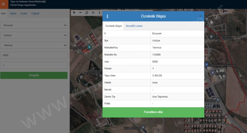
Task: Expand the Erzurum province dropdown
Action: (x=34, y=25)
